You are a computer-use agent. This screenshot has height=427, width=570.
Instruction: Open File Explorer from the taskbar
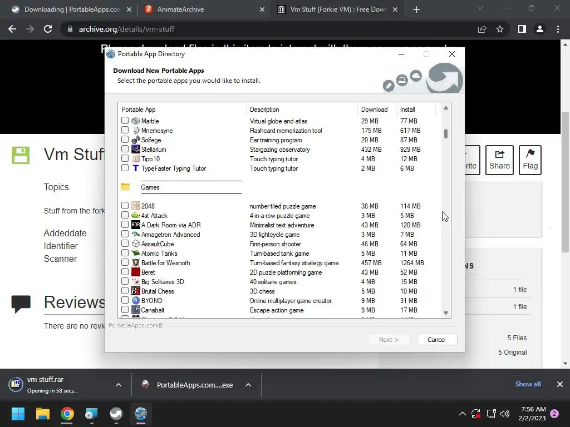43,414
